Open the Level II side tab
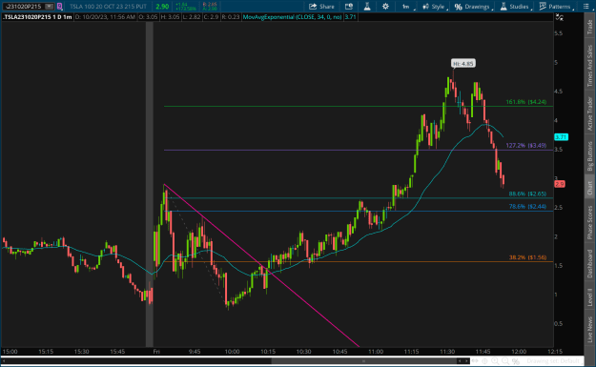 (x=590, y=296)
